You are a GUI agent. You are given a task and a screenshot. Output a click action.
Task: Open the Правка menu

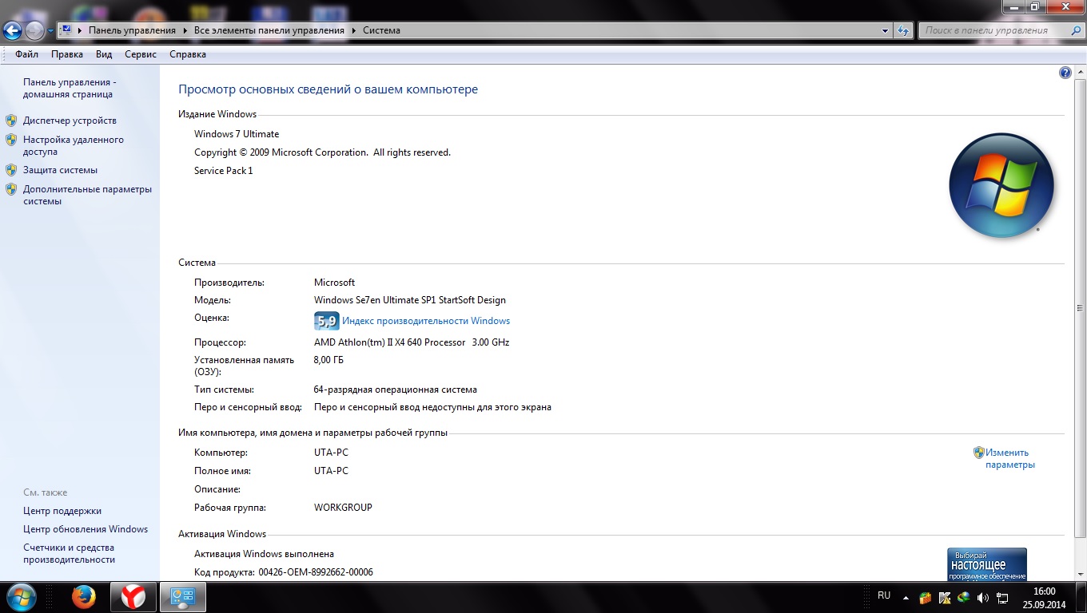tap(67, 54)
